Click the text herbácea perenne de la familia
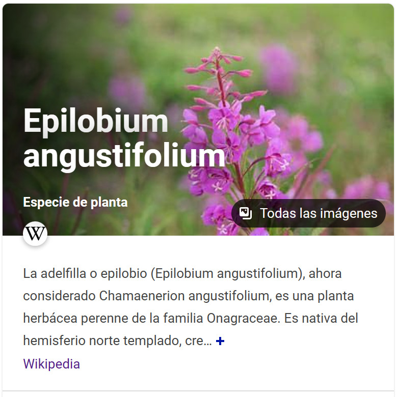Image resolution: width=396 pixels, height=397 pixels. [113, 318]
